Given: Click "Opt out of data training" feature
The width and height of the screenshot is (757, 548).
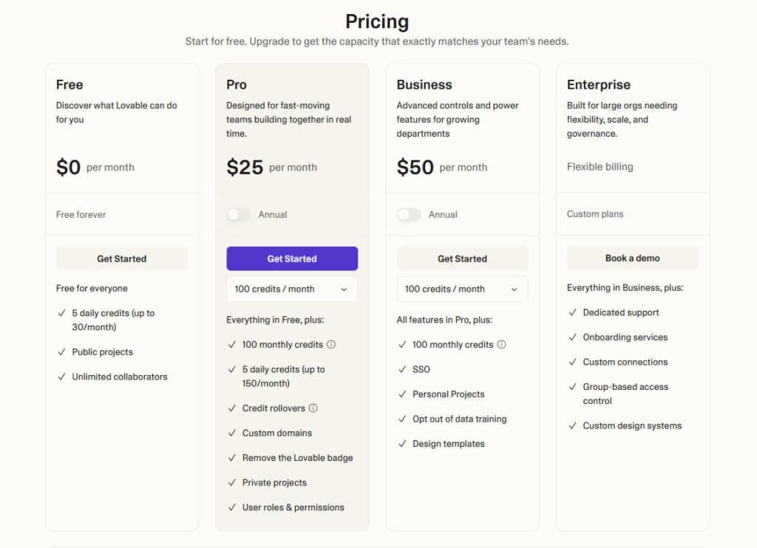Looking at the screenshot, I should [x=459, y=419].
